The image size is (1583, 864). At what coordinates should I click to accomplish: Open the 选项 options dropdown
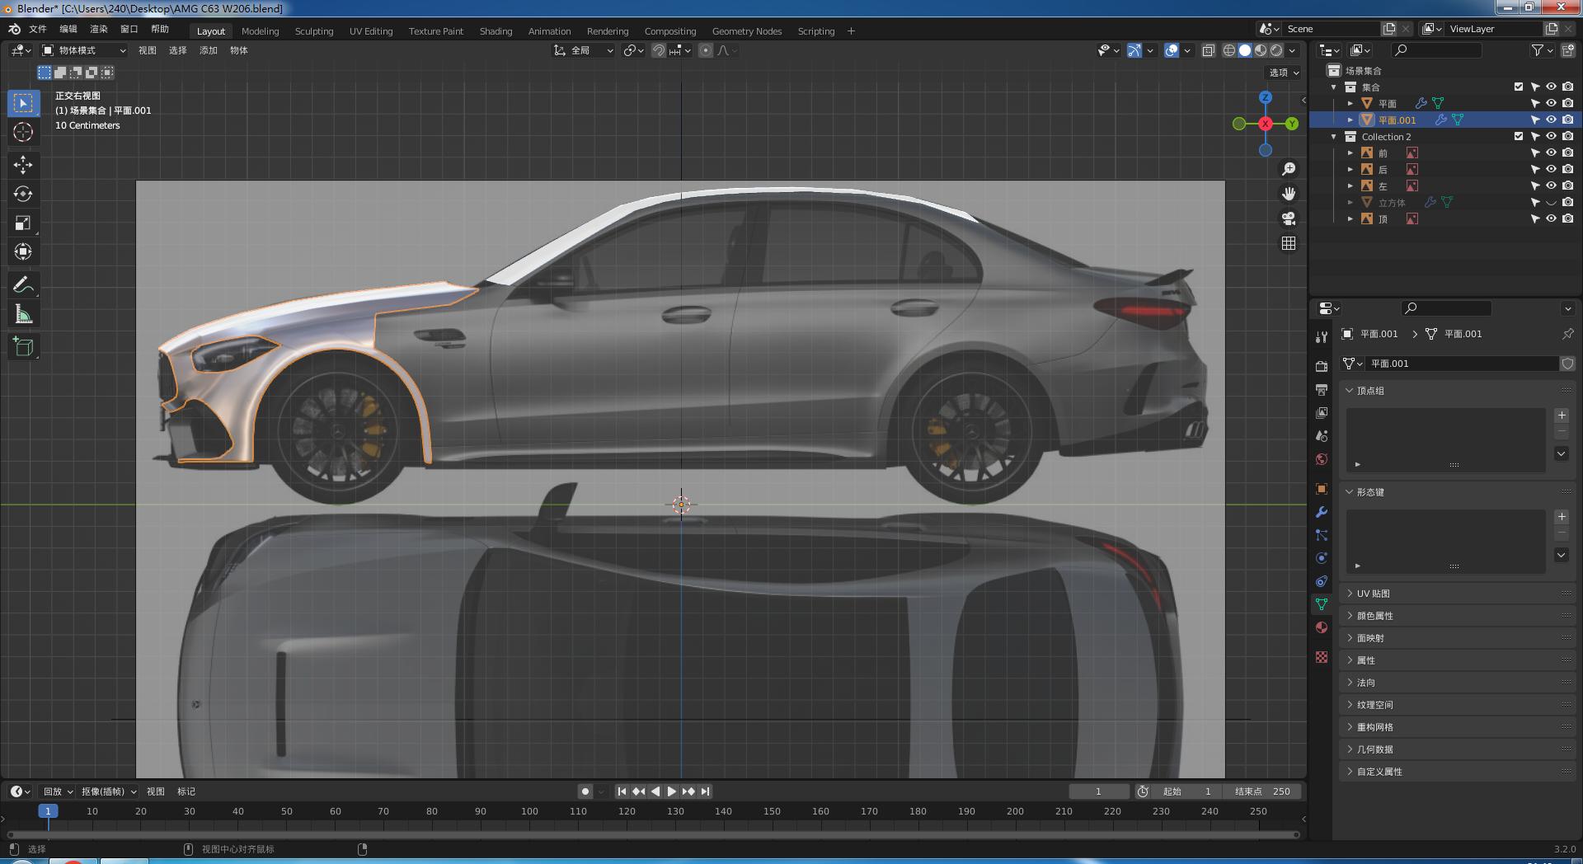(1284, 73)
